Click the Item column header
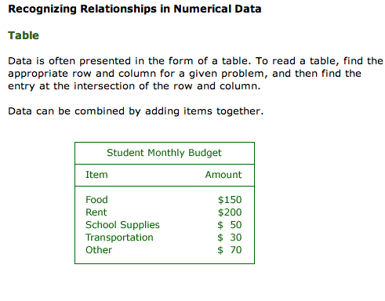Image resolution: width=385 pixels, height=301 pixels. coord(96,175)
